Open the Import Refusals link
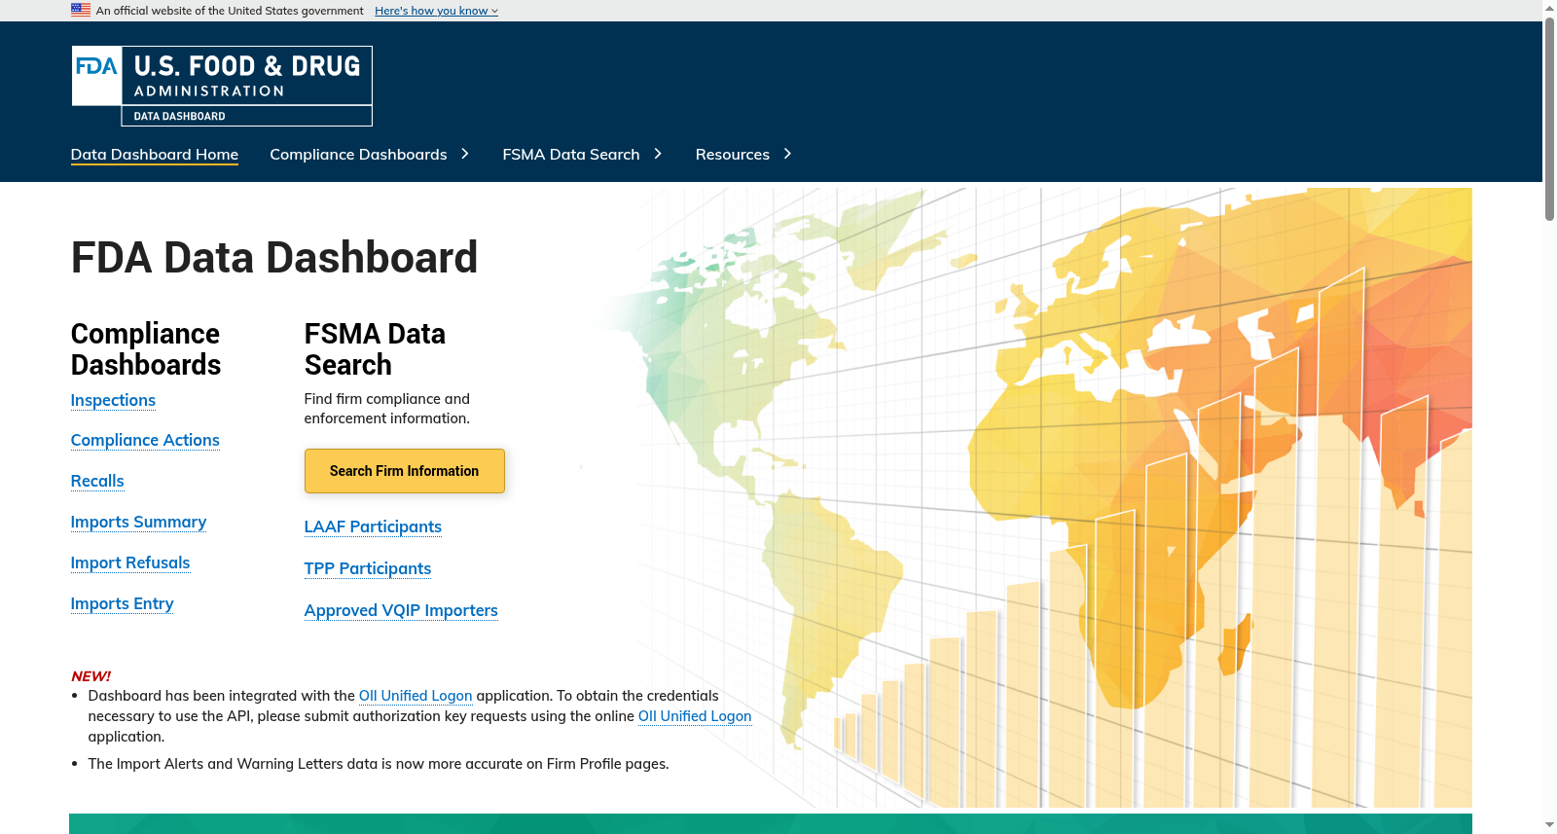The image size is (1557, 834). (130, 562)
